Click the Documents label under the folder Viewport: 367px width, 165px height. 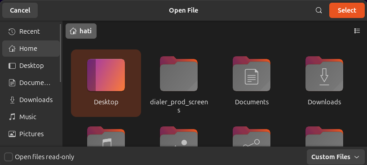252,102
